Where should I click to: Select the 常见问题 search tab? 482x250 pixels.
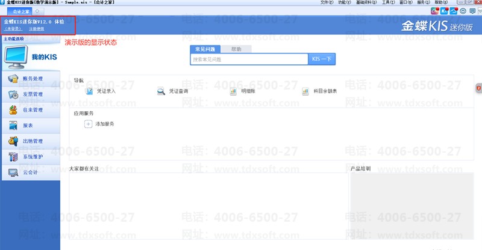(x=205, y=49)
